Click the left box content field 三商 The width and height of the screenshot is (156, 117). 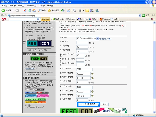point(84,69)
